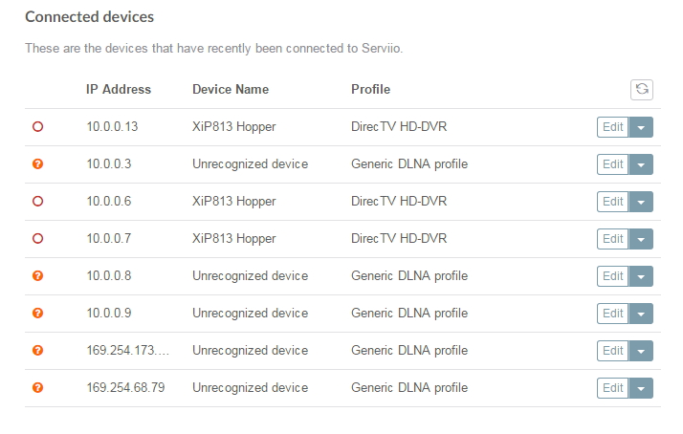Click orange question icon for 169.254.173 device
The height and width of the screenshot is (434, 683).
(38, 351)
